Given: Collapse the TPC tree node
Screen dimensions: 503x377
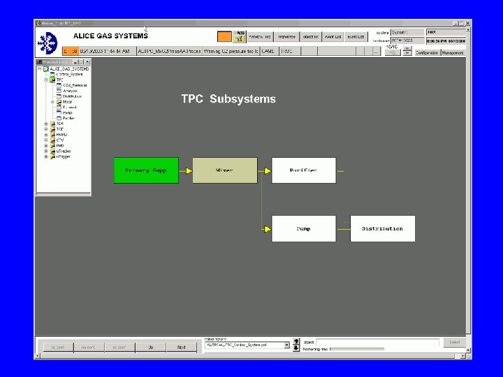Looking at the screenshot, I should click(x=46, y=80).
